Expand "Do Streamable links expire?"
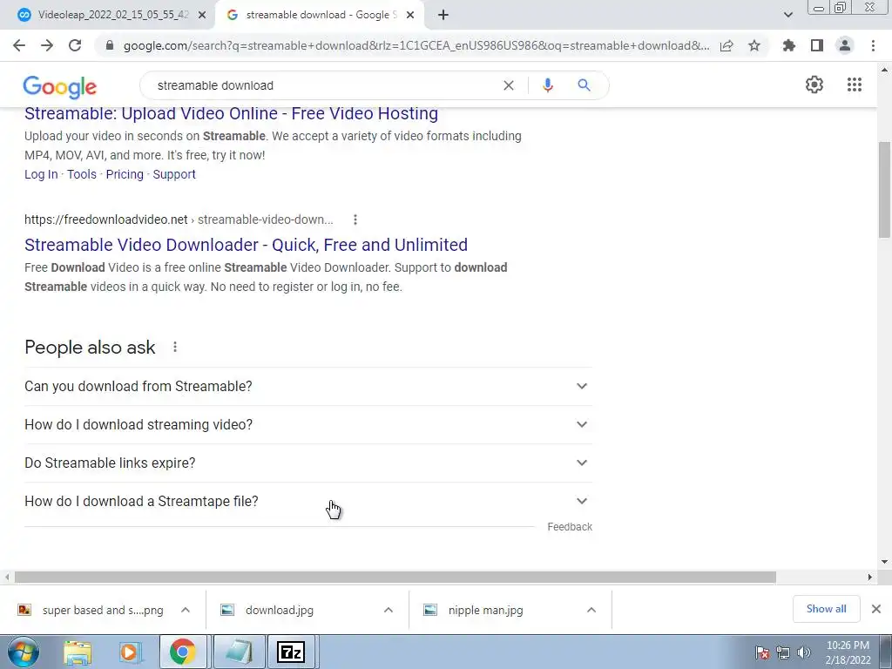Image resolution: width=892 pixels, height=669 pixels. click(308, 463)
